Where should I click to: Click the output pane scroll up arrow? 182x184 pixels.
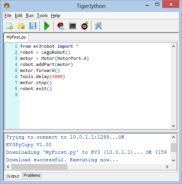point(173,137)
